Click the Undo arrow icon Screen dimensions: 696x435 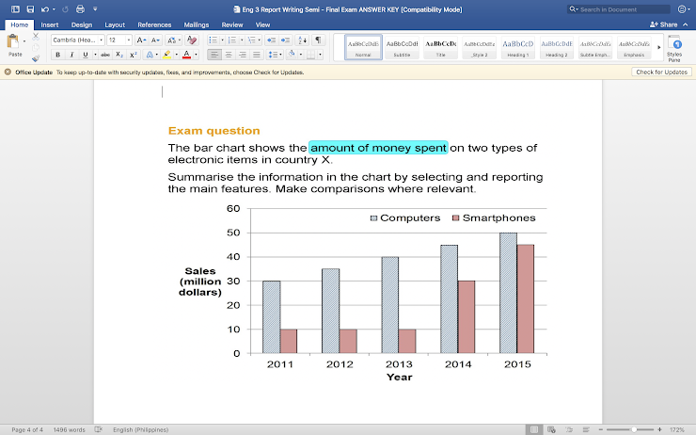click(x=44, y=8)
